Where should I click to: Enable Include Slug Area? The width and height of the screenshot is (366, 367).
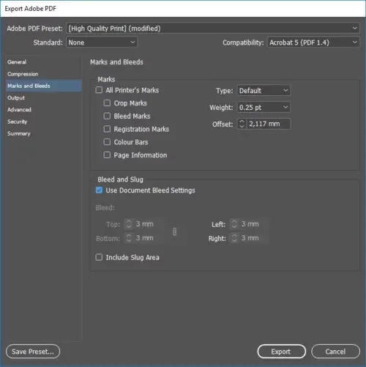coord(99,257)
